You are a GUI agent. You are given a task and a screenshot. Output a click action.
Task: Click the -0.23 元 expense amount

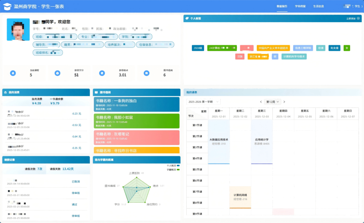(77, 114)
